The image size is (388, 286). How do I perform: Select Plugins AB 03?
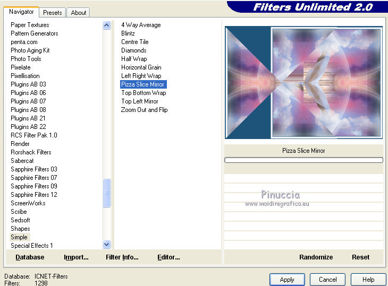28,84
